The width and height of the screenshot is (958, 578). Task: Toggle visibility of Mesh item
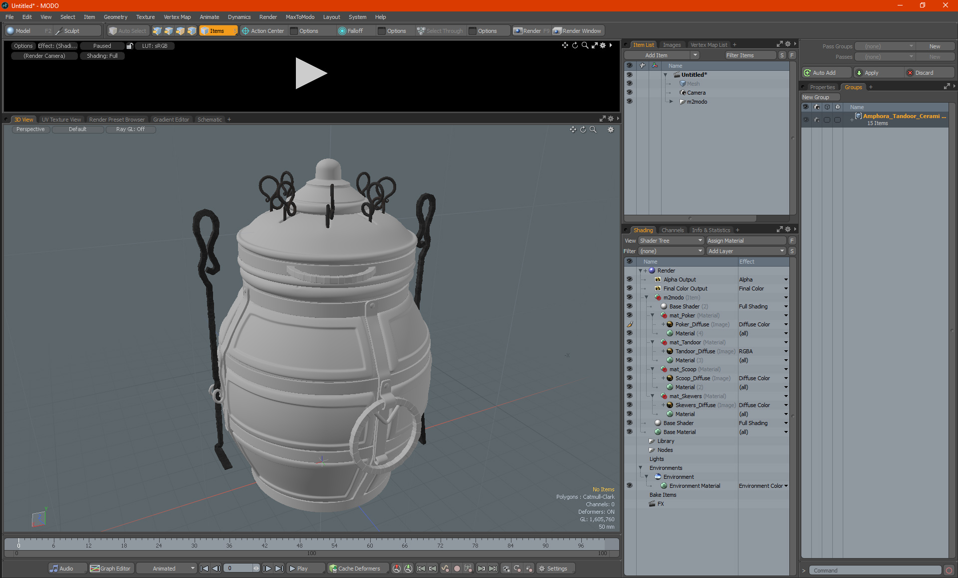pyautogui.click(x=629, y=84)
